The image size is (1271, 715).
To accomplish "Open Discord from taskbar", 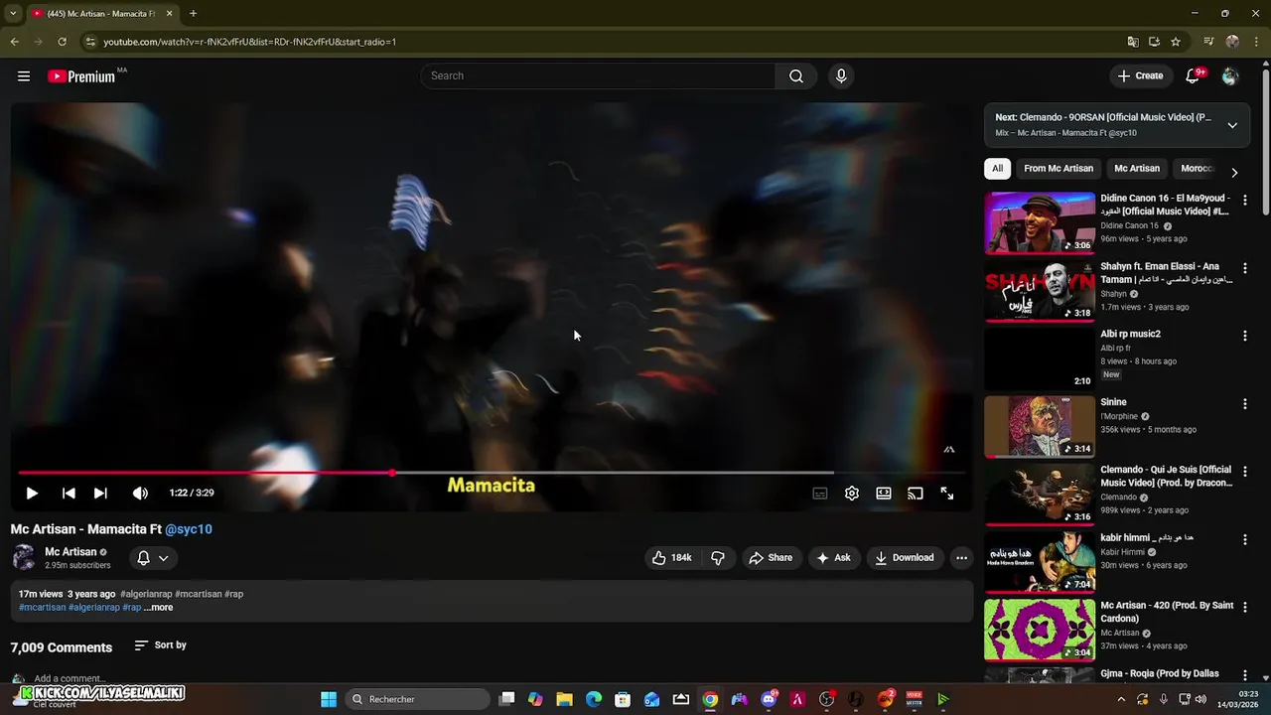I will pos(769,699).
